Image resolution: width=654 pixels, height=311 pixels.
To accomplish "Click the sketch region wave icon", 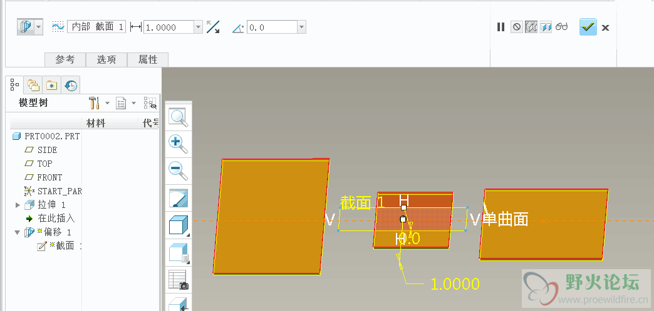I will (x=58, y=27).
